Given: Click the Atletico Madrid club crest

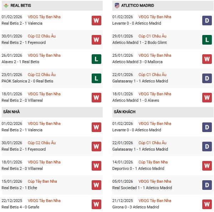Looking at the screenshot, I should tap(117, 6).
